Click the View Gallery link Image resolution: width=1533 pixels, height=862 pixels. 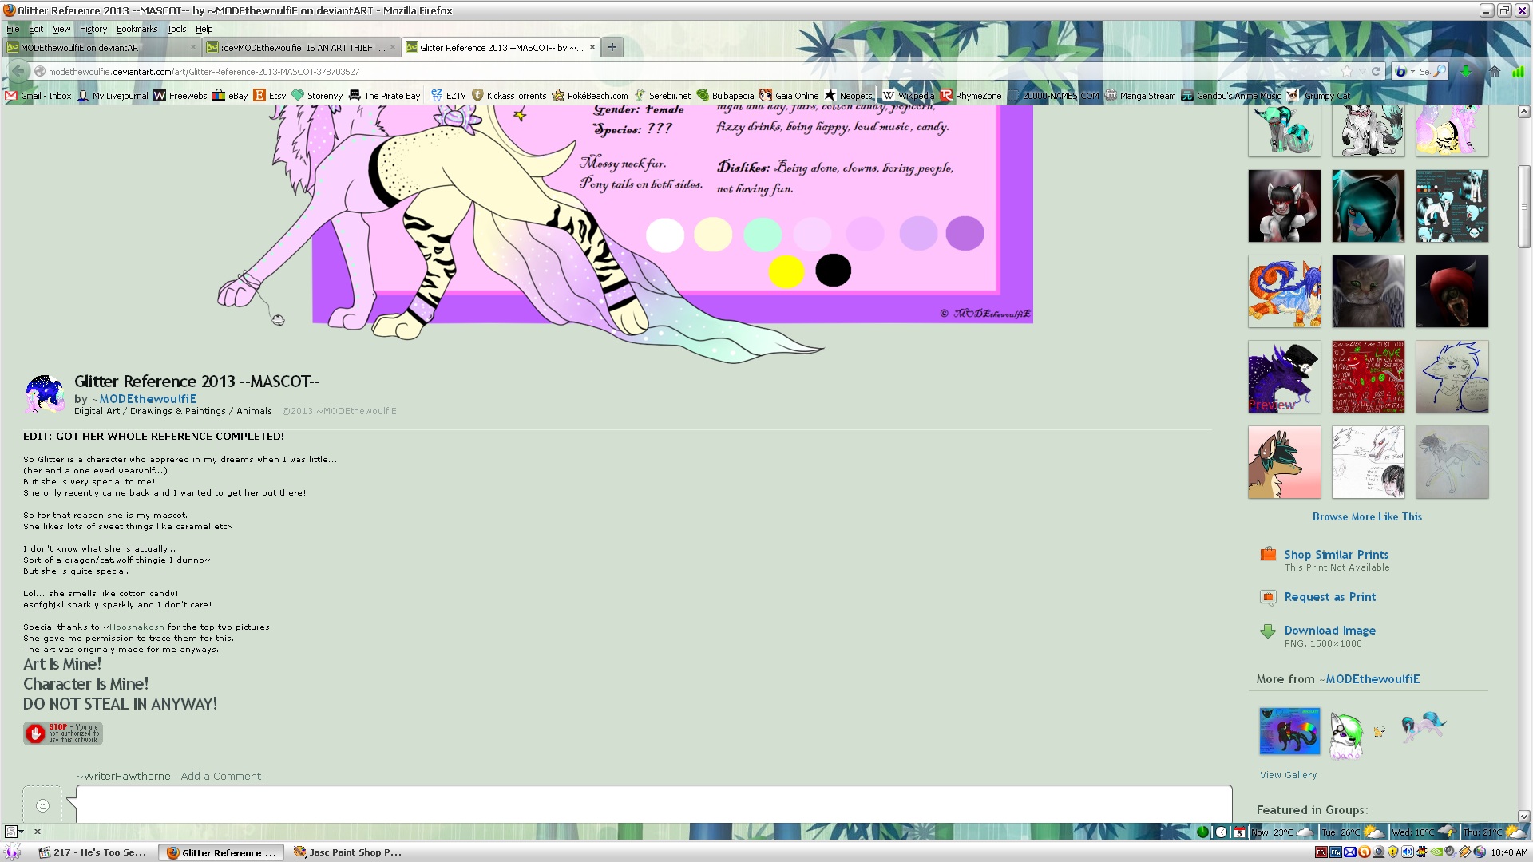1288,775
